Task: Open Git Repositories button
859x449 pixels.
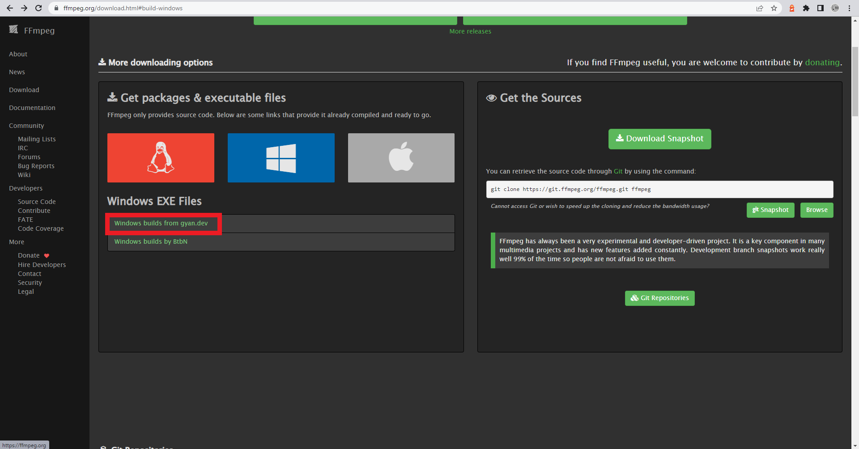Action: (659, 298)
